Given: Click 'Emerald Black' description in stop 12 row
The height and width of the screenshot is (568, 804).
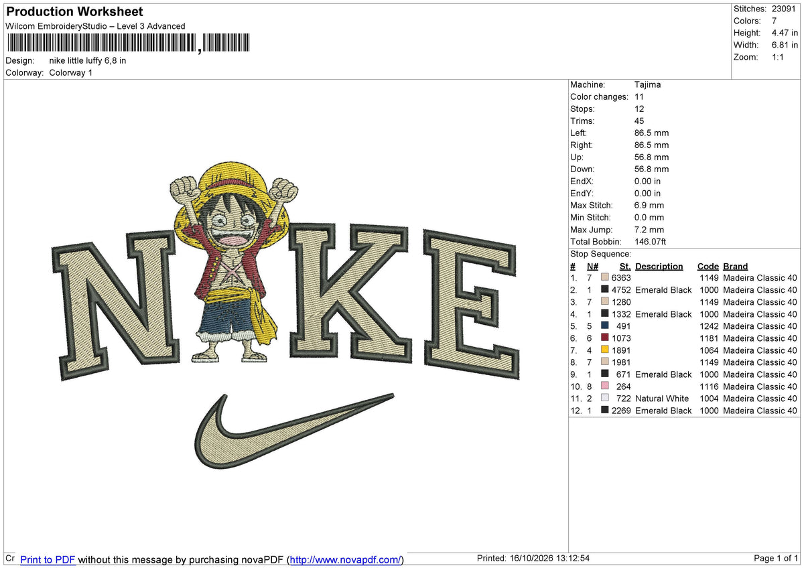Looking at the screenshot, I should coord(663,411).
